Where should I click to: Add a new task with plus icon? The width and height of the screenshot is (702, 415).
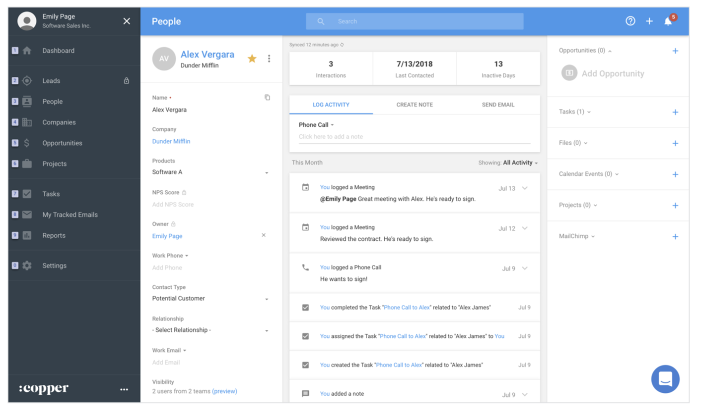(675, 112)
